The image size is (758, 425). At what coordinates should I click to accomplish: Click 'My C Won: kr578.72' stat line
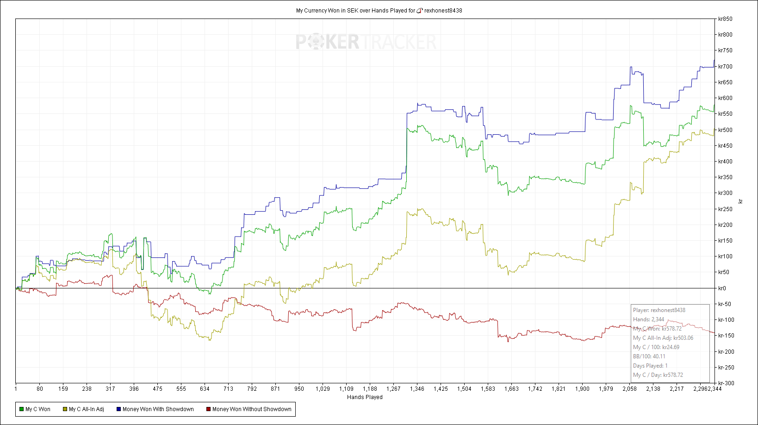657,329
